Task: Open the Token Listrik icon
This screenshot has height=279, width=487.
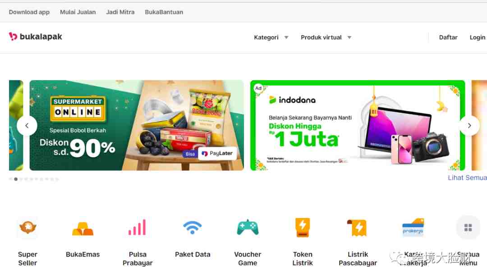Action: (303, 228)
